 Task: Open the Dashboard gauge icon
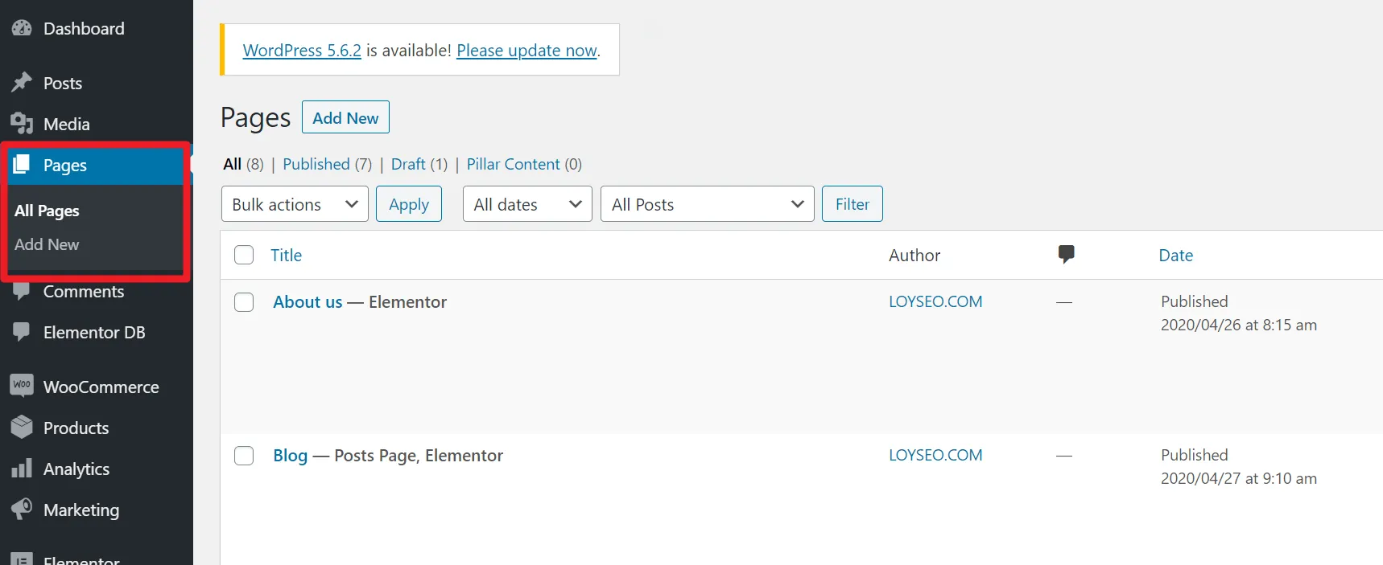click(x=22, y=28)
